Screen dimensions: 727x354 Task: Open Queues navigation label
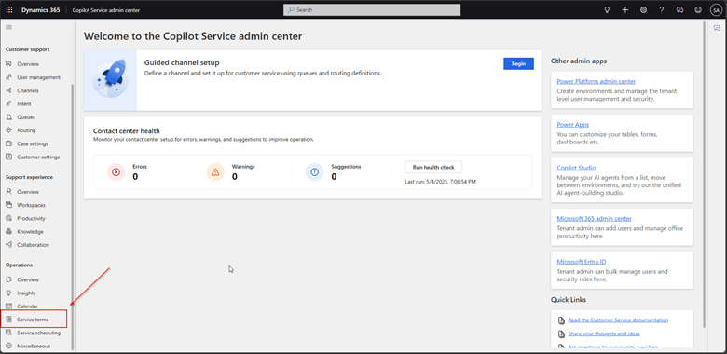26,117
